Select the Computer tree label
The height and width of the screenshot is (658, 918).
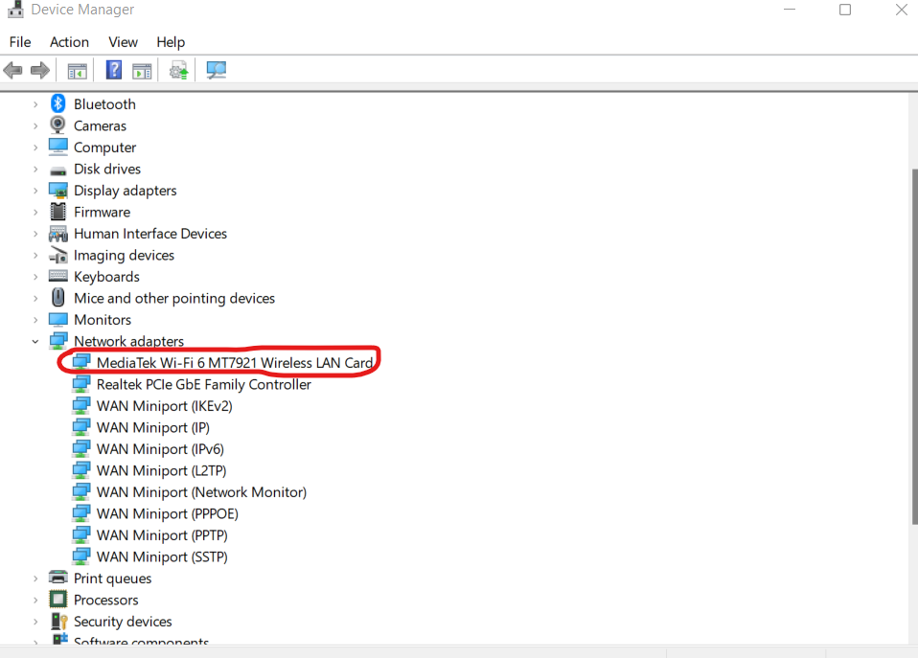(104, 147)
